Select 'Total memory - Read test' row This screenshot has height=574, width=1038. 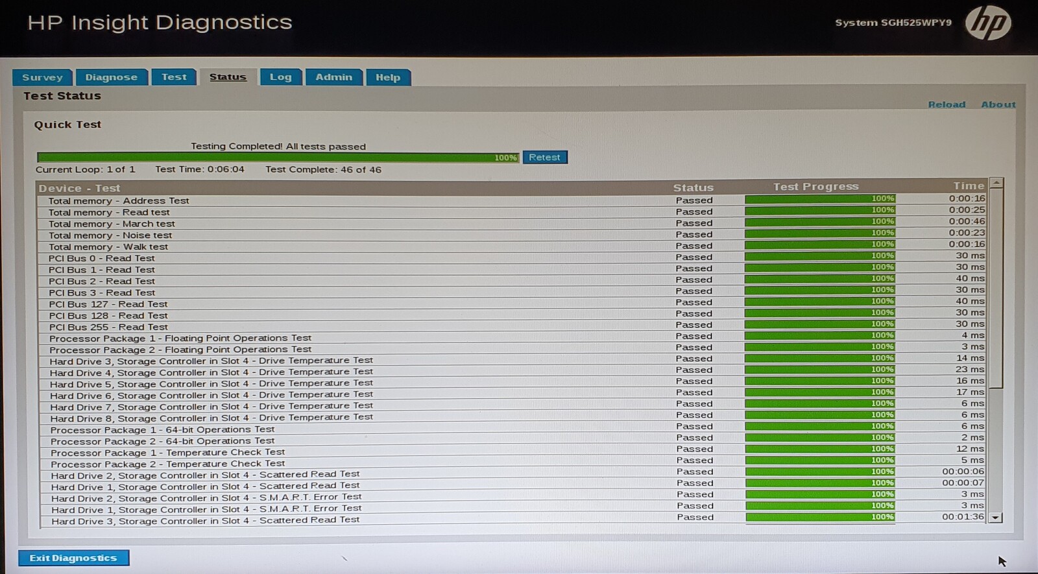click(512, 212)
